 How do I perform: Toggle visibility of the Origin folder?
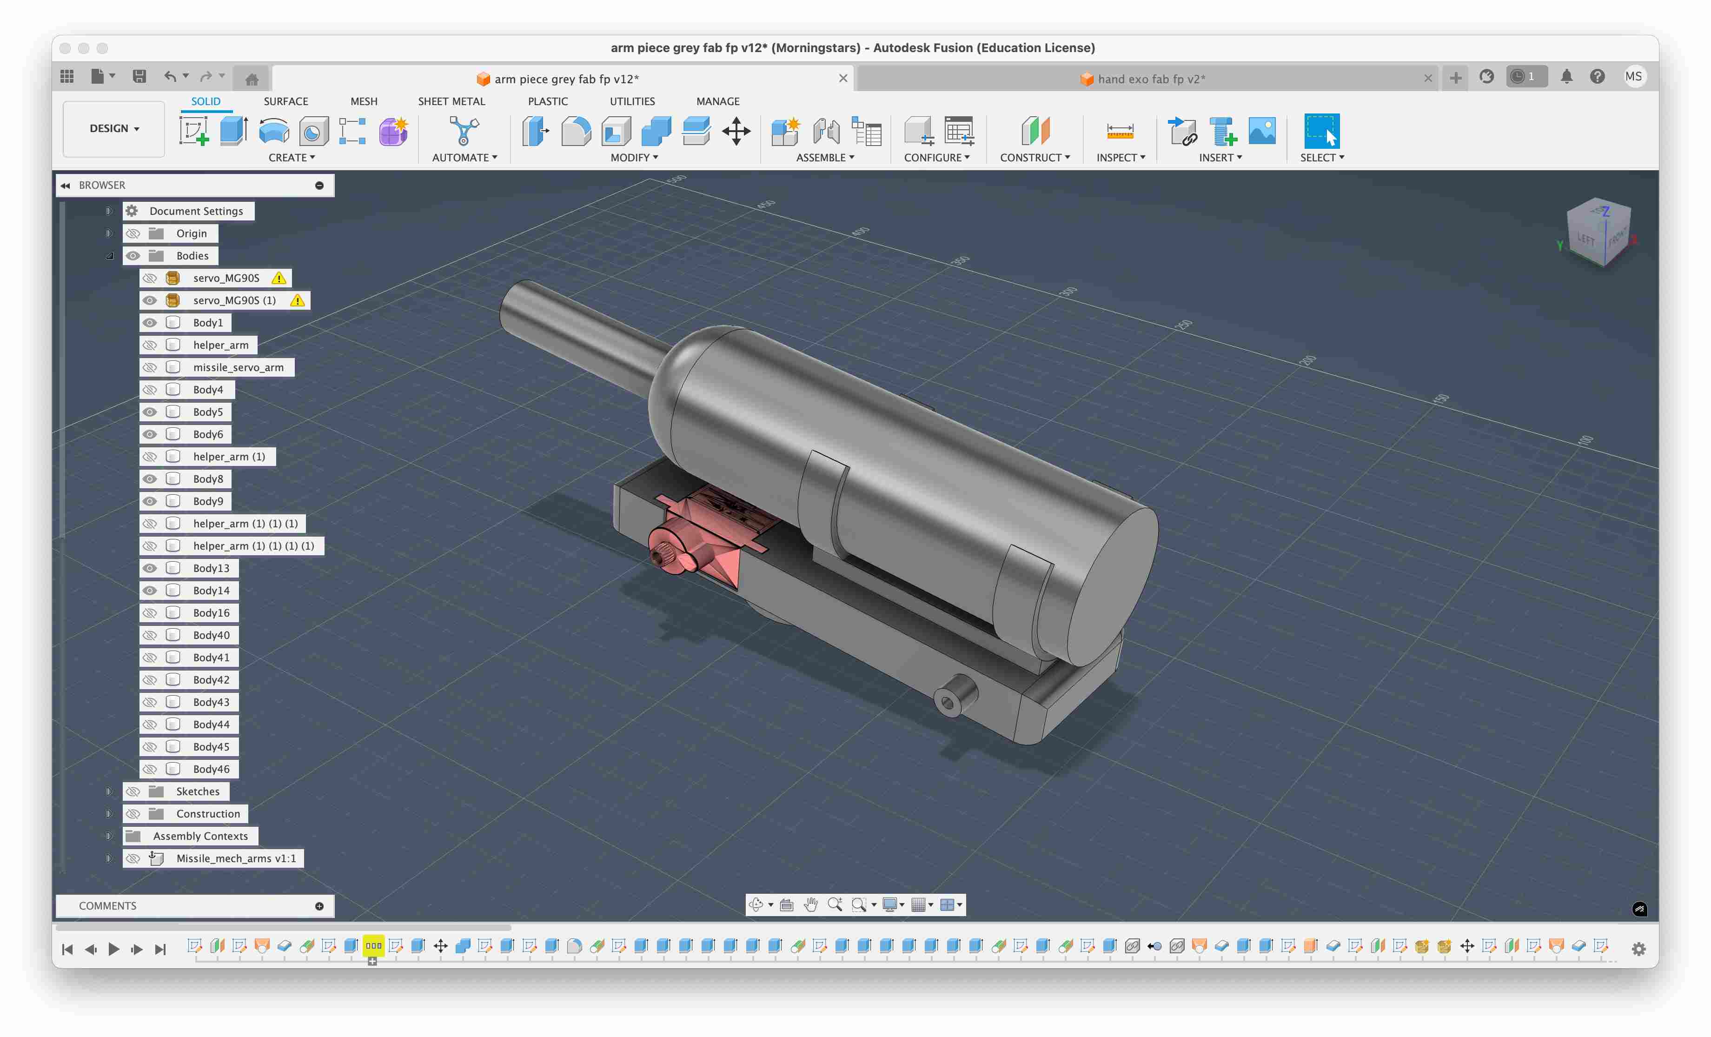[133, 233]
